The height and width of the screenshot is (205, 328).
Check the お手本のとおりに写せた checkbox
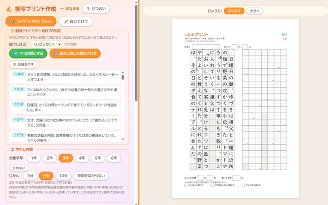pos(212,185)
